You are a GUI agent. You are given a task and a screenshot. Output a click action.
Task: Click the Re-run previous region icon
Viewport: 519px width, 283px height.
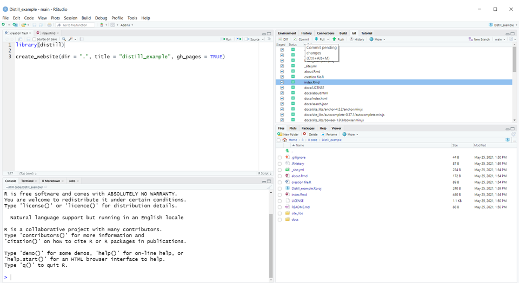[x=239, y=39]
